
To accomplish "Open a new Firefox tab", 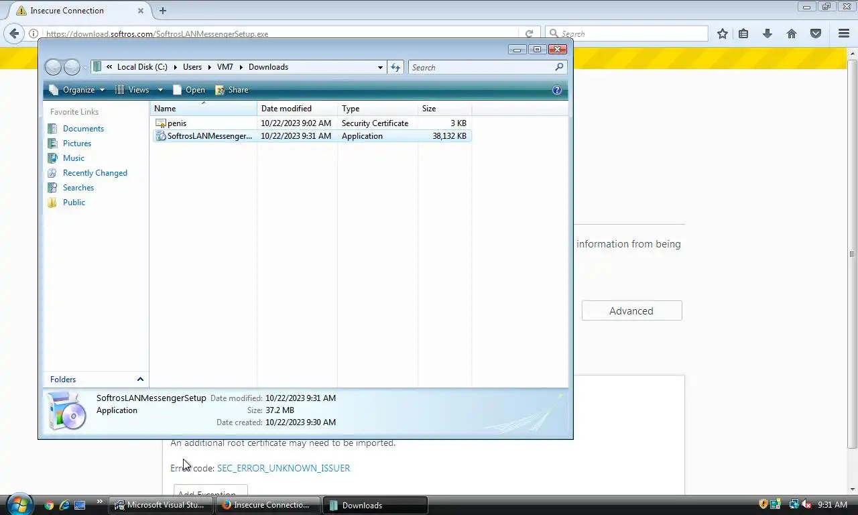I will click(163, 10).
